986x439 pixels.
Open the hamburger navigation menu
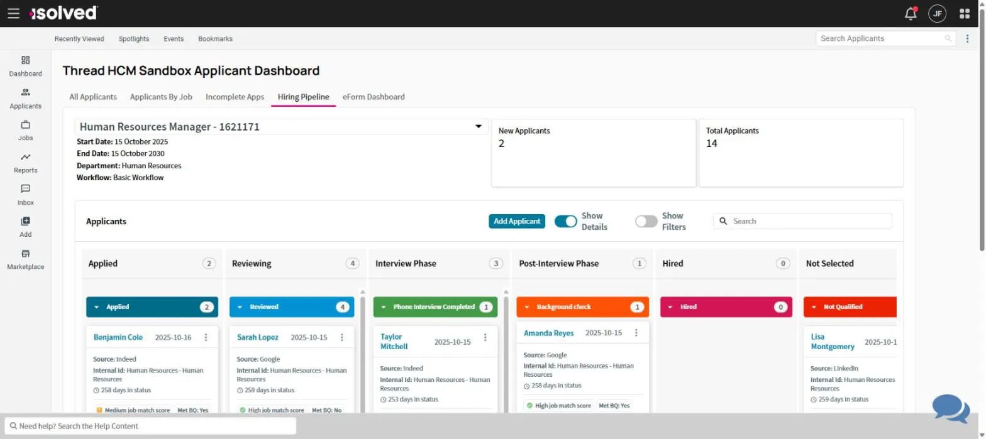13,13
